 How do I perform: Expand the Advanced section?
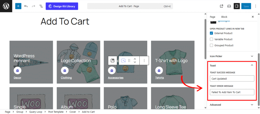point(252,105)
